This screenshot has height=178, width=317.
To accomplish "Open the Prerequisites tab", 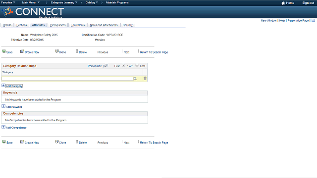I will (58, 25).
